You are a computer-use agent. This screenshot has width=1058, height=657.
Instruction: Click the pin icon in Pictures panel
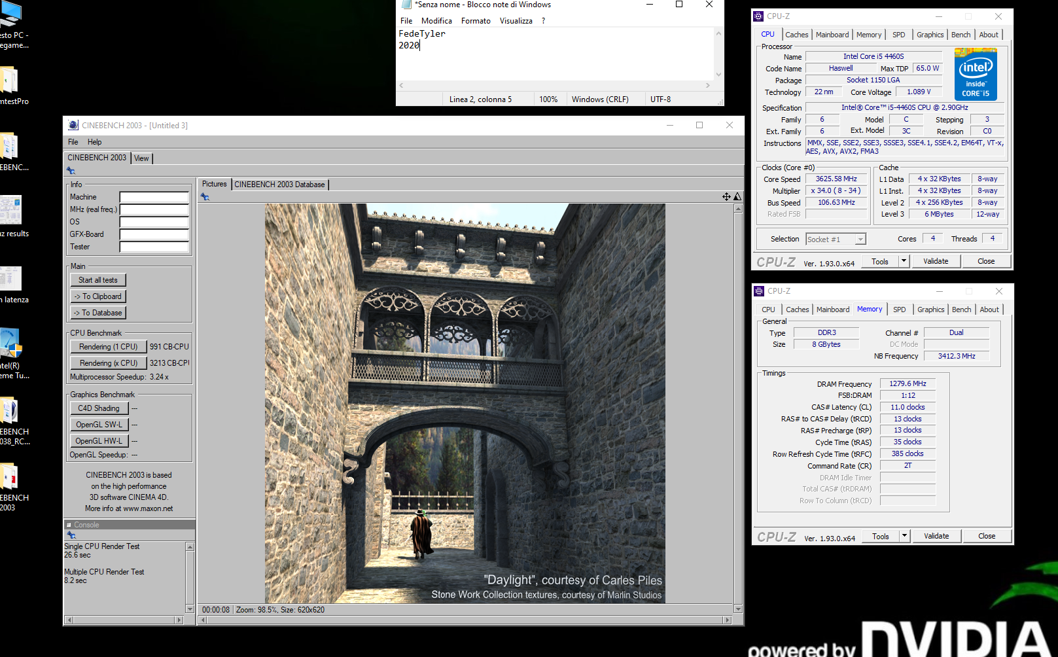205,196
